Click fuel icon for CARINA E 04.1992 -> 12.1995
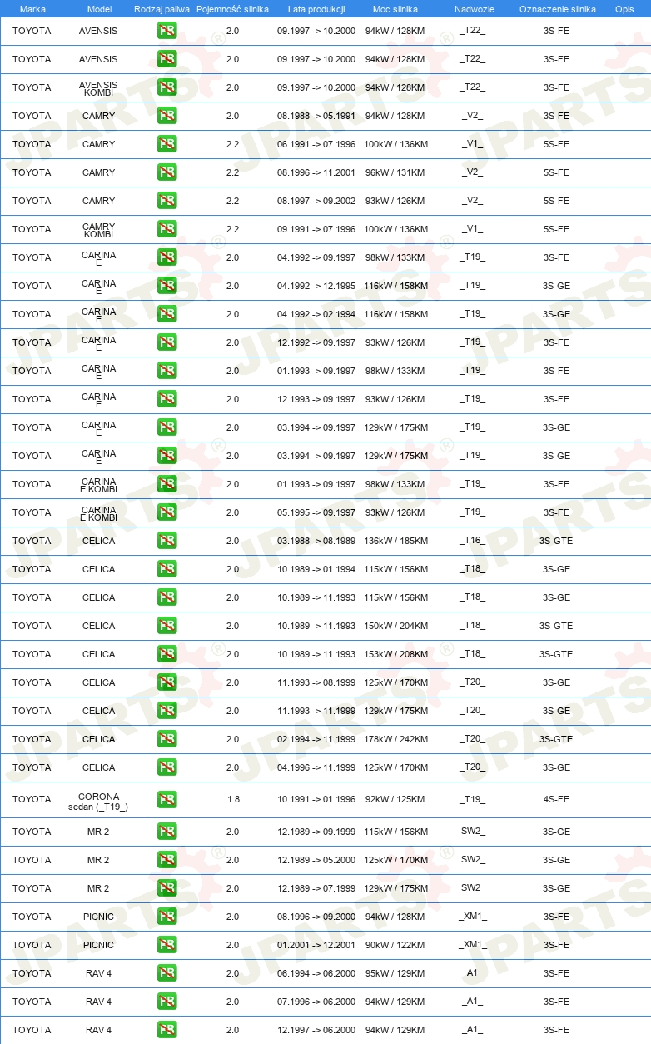The width and height of the screenshot is (651, 1044). [167, 286]
